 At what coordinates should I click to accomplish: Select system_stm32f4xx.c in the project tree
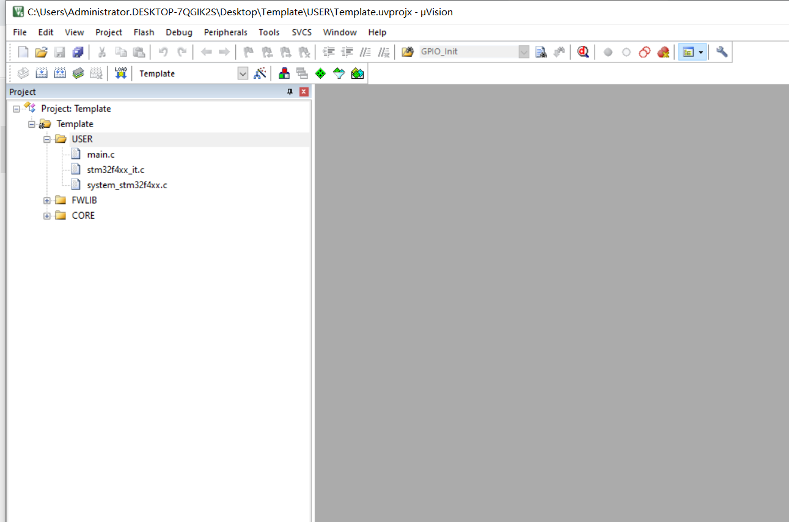(127, 185)
